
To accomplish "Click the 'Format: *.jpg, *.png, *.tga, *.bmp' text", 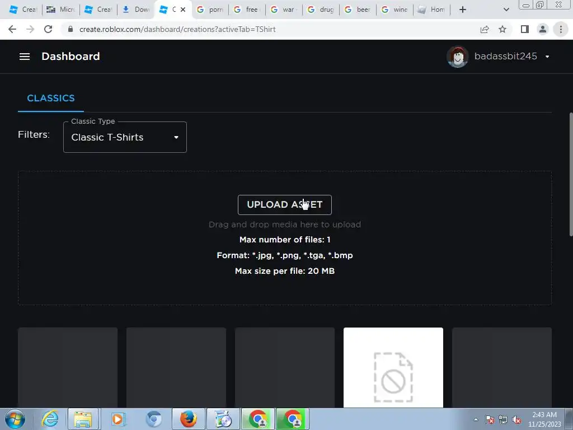I will tap(285, 255).
